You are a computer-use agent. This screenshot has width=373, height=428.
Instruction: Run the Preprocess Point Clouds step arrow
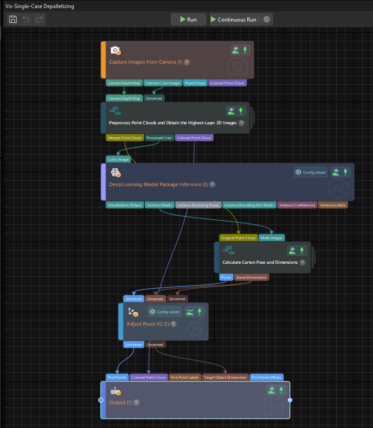pos(241,111)
